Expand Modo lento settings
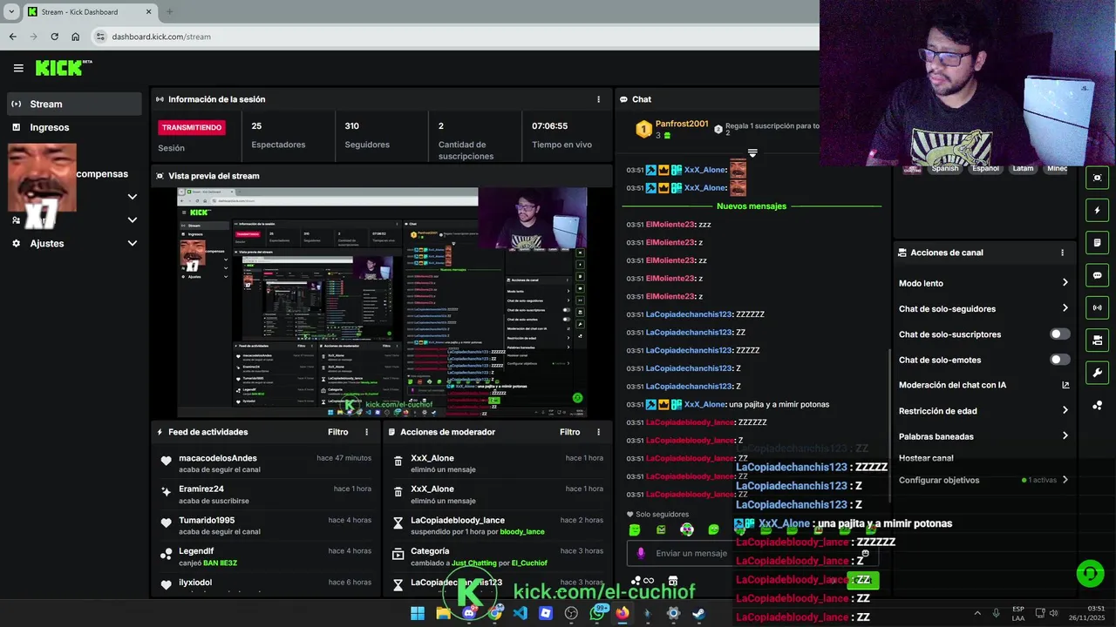1116x627 pixels. (1065, 283)
